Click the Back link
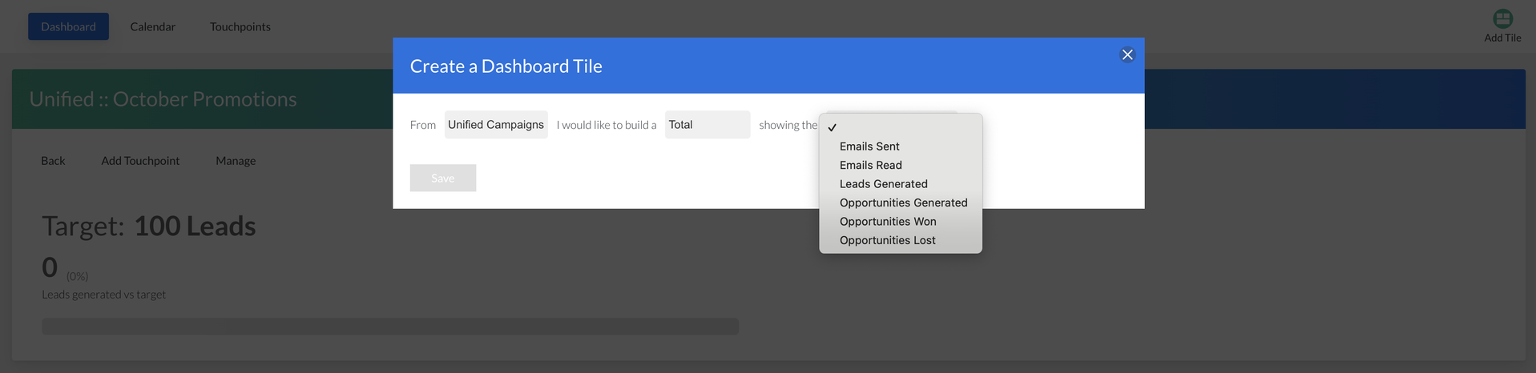 coord(53,160)
